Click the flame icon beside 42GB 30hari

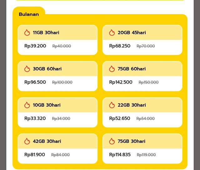tap(27, 141)
